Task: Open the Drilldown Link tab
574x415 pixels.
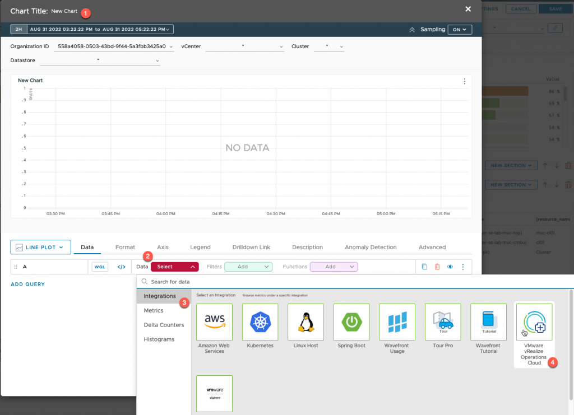Action: (251, 247)
